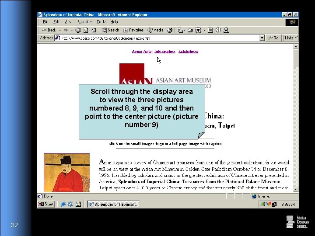The width and height of the screenshot is (315, 236).
Task: Stop loading with the Stop icon
Action: pyautogui.click(x=78, y=30)
